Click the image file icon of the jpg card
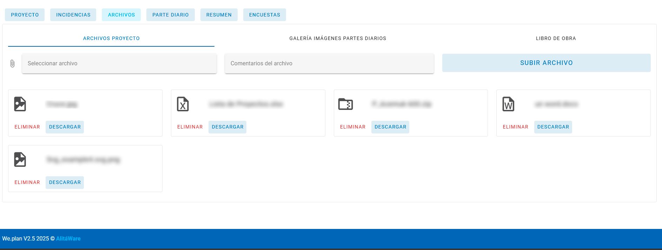Screen dimensions: 662x250 20,104
